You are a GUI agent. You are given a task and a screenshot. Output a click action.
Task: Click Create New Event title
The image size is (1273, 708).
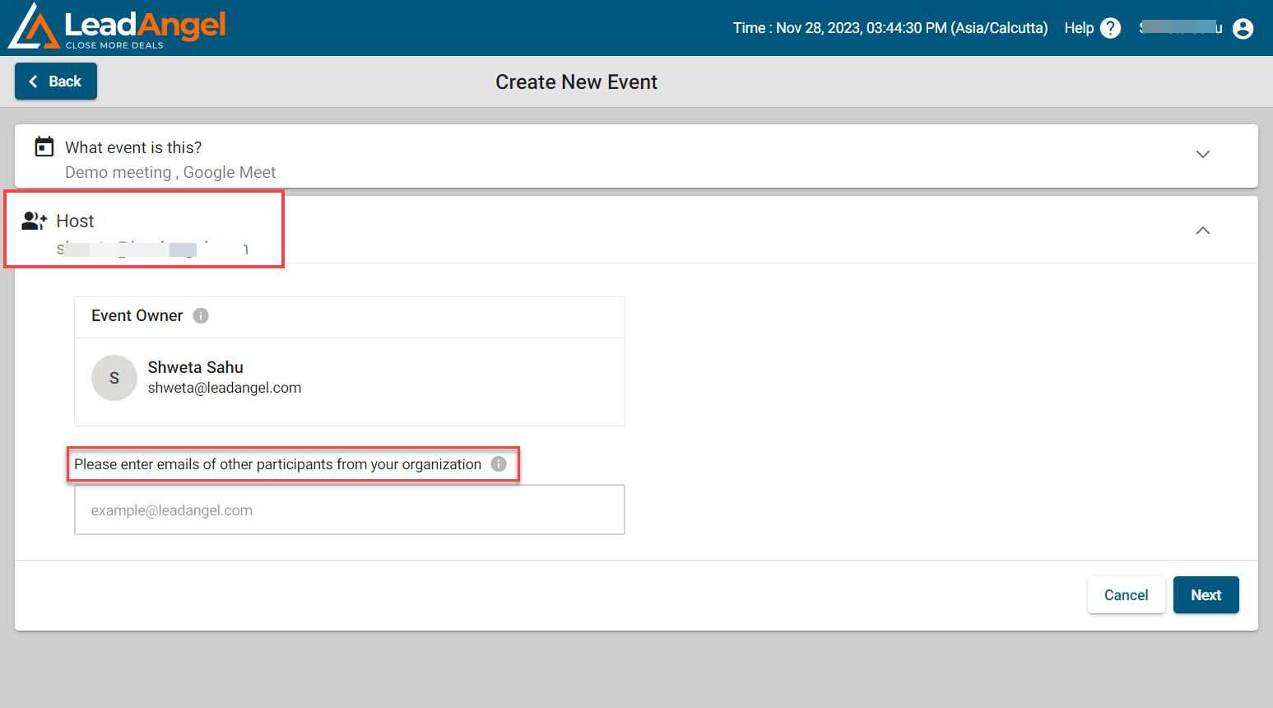pos(576,82)
